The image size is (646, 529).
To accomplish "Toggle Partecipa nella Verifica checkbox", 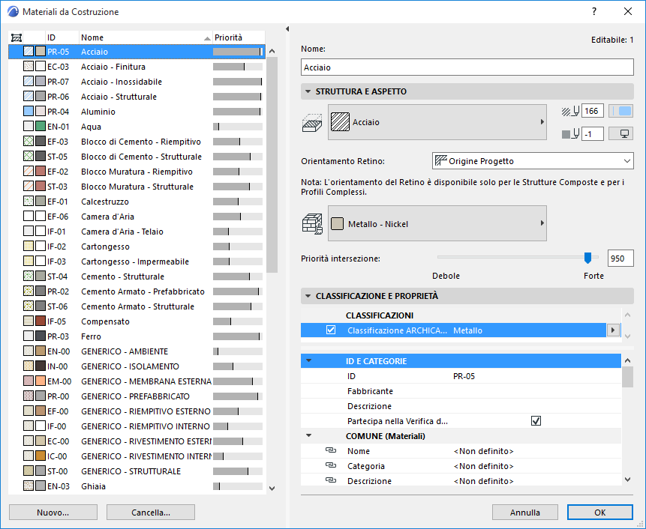I will tap(536, 421).
